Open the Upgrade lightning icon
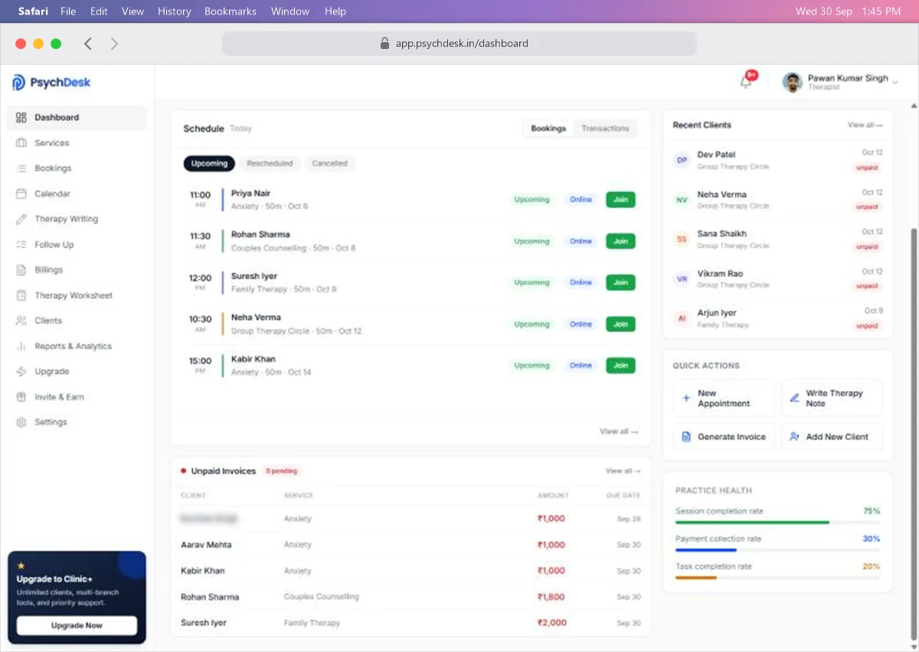The width and height of the screenshot is (919, 652). pos(21,371)
